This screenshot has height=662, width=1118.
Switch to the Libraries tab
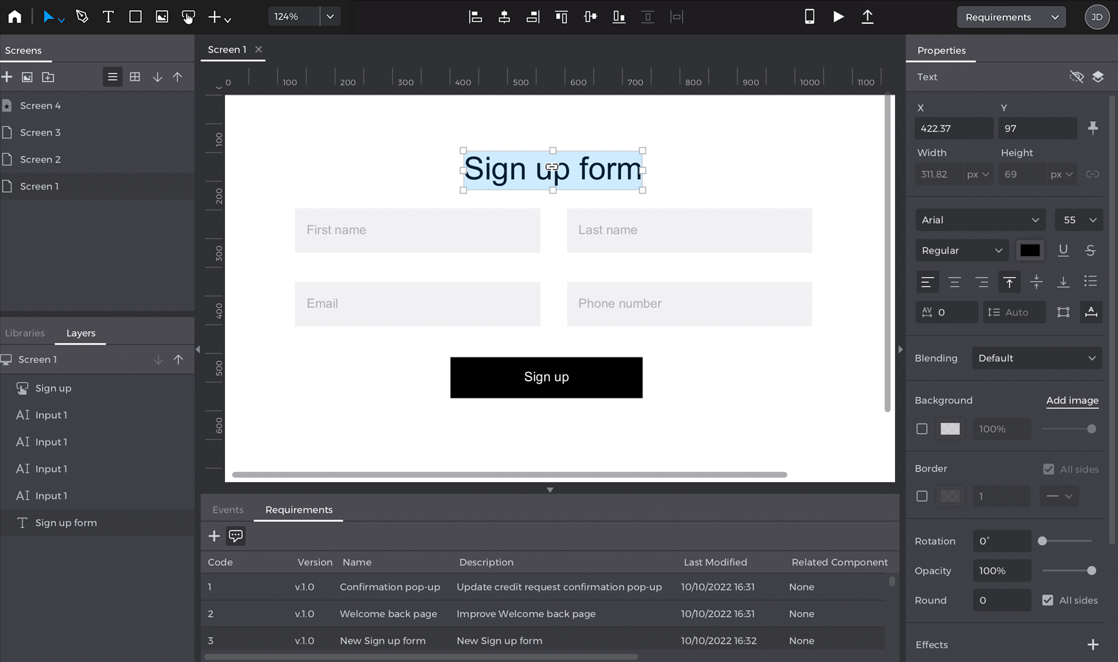pyautogui.click(x=25, y=333)
